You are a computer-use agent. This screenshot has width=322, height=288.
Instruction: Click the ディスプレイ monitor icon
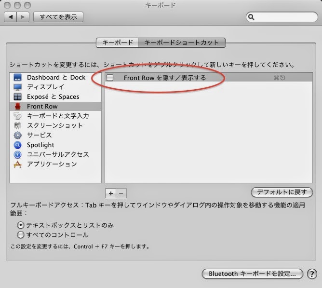tap(18, 87)
